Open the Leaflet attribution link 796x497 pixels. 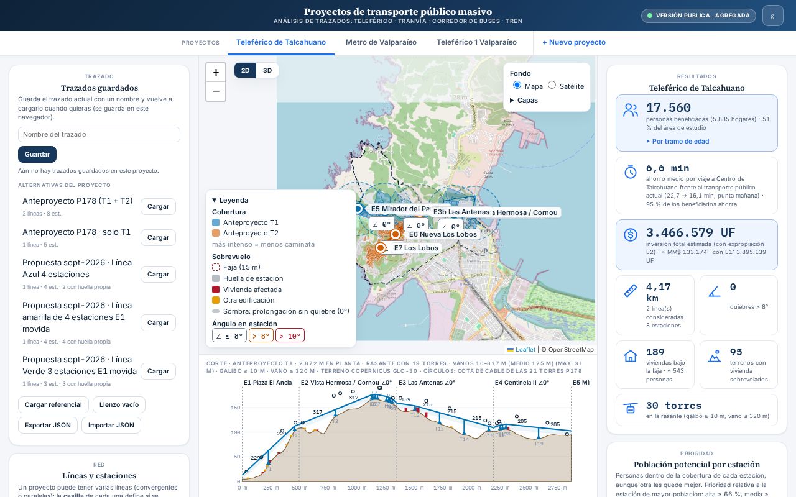[521, 349]
